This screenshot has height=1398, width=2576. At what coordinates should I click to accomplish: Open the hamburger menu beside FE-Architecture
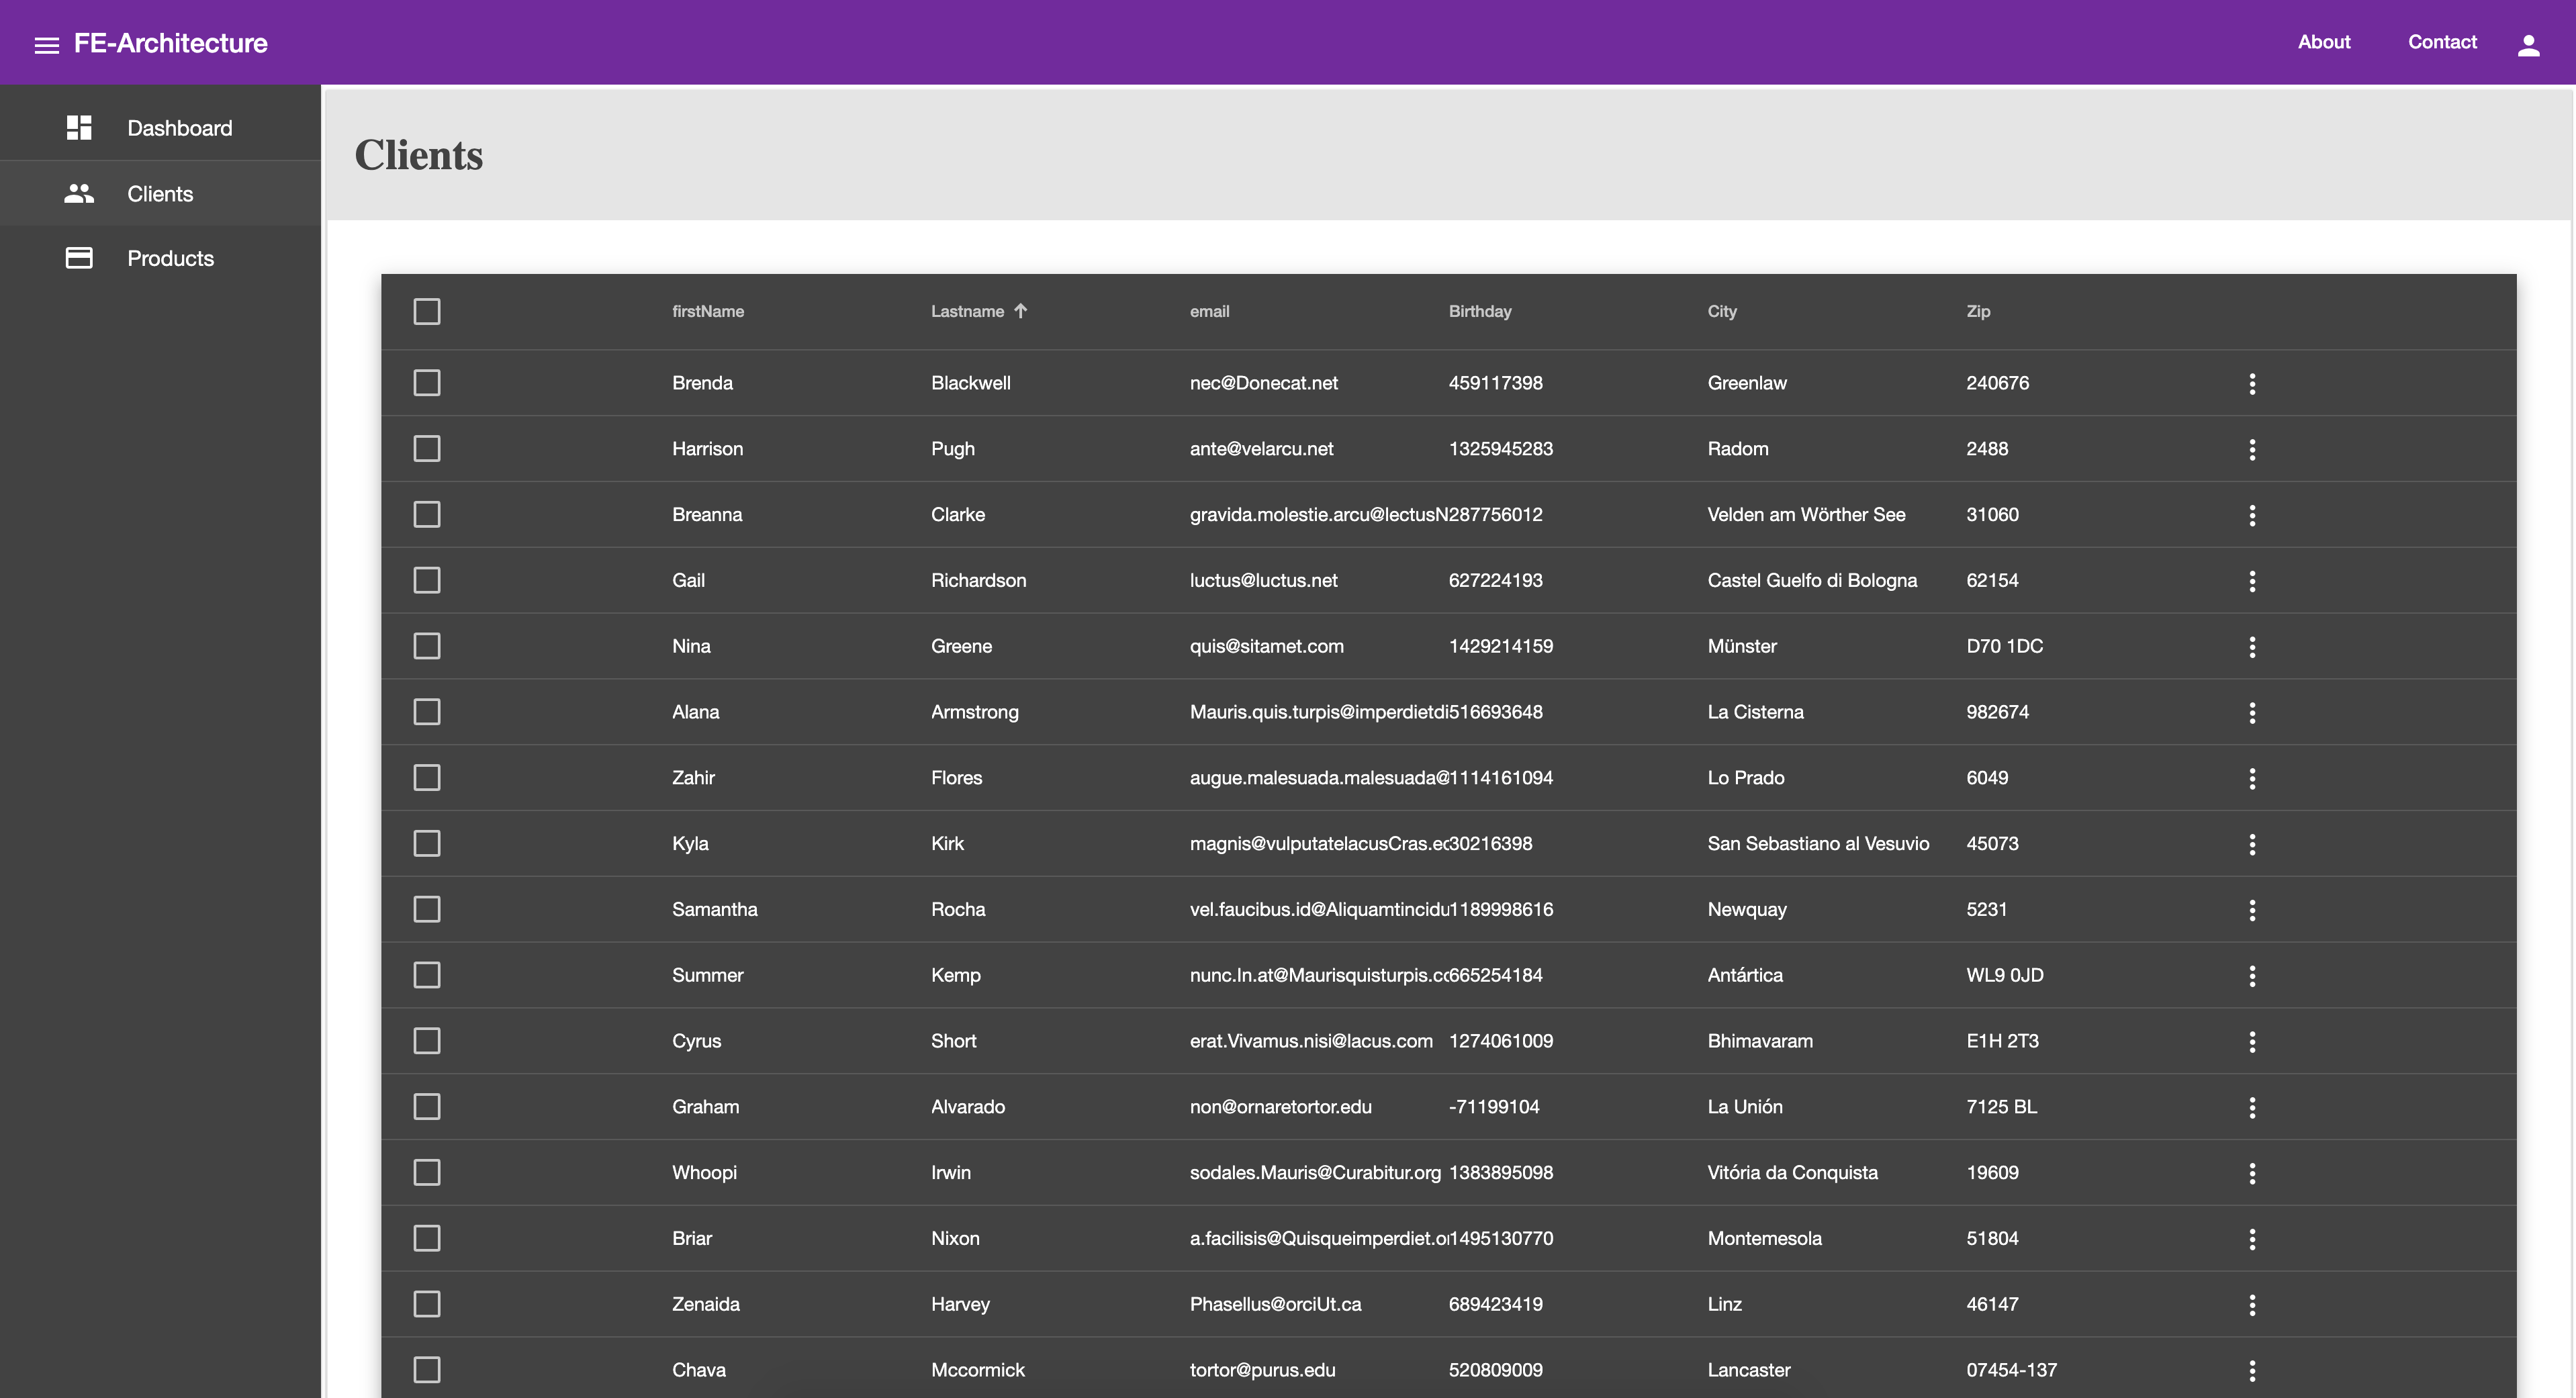[x=46, y=45]
